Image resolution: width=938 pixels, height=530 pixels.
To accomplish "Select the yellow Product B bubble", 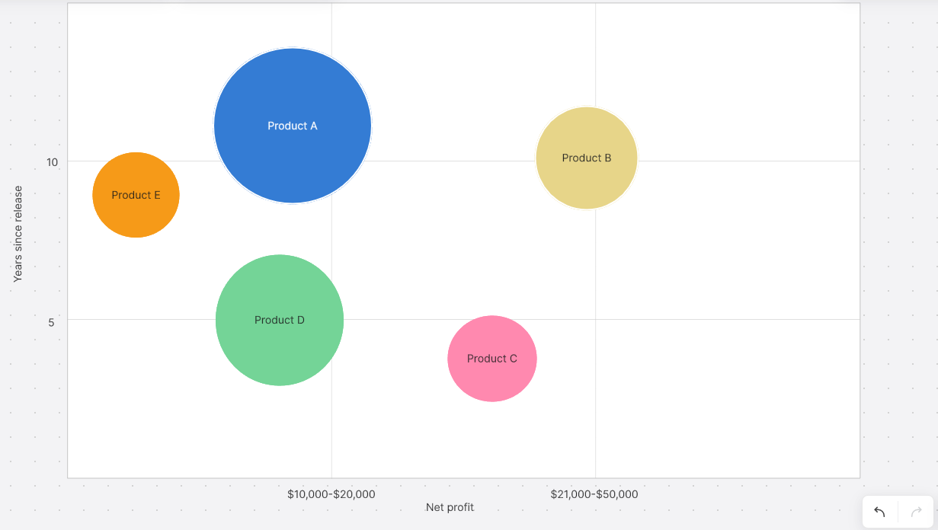I will pyautogui.click(x=587, y=158).
